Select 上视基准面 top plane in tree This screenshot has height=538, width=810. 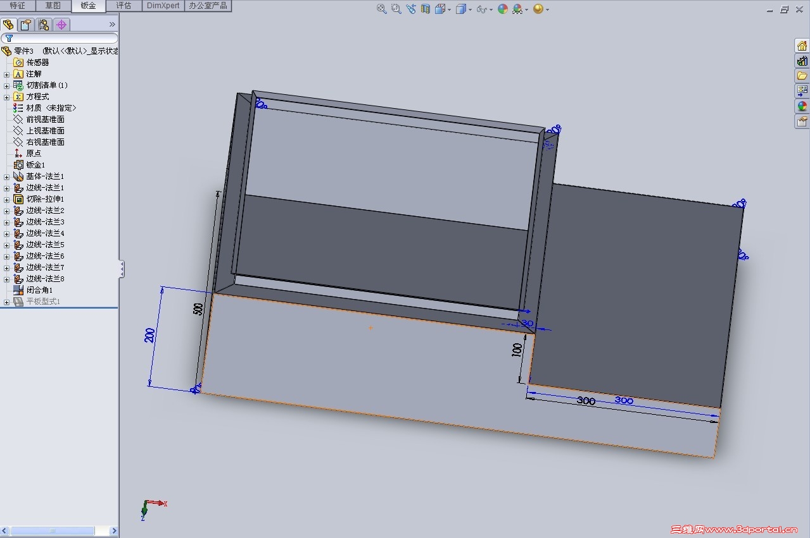click(x=45, y=130)
